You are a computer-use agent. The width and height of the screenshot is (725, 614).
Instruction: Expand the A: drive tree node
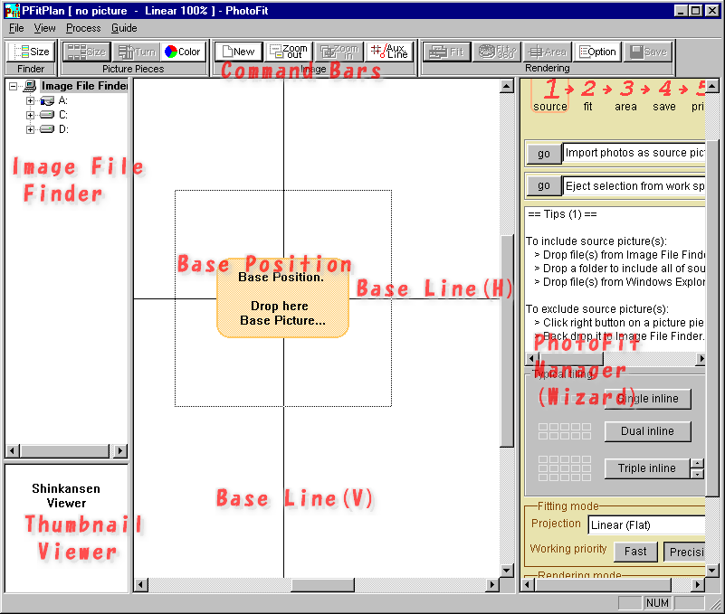click(x=30, y=100)
